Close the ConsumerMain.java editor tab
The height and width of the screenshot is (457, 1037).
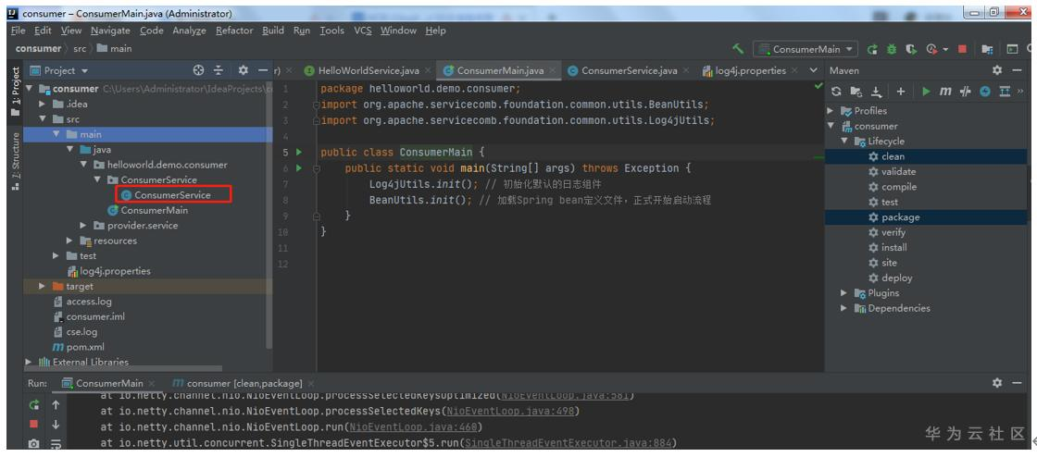pyautogui.click(x=552, y=70)
